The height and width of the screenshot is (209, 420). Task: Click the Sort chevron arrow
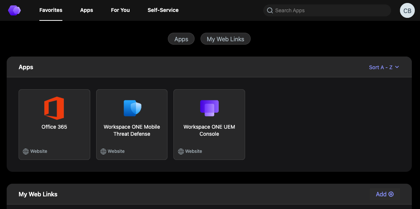click(397, 67)
